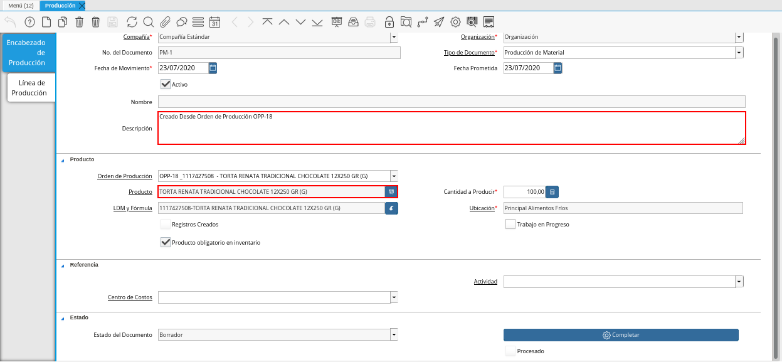Open the Fecha de Movimiento calendar picker
Screen dimensions: 782x362
click(x=213, y=68)
